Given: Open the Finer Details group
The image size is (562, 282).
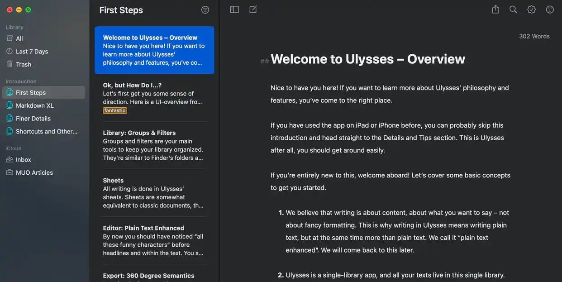Looking at the screenshot, I should pos(33,118).
